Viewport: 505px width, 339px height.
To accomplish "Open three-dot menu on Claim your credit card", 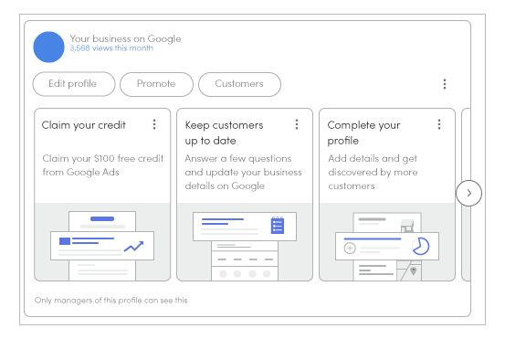I will (x=154, y=124).
